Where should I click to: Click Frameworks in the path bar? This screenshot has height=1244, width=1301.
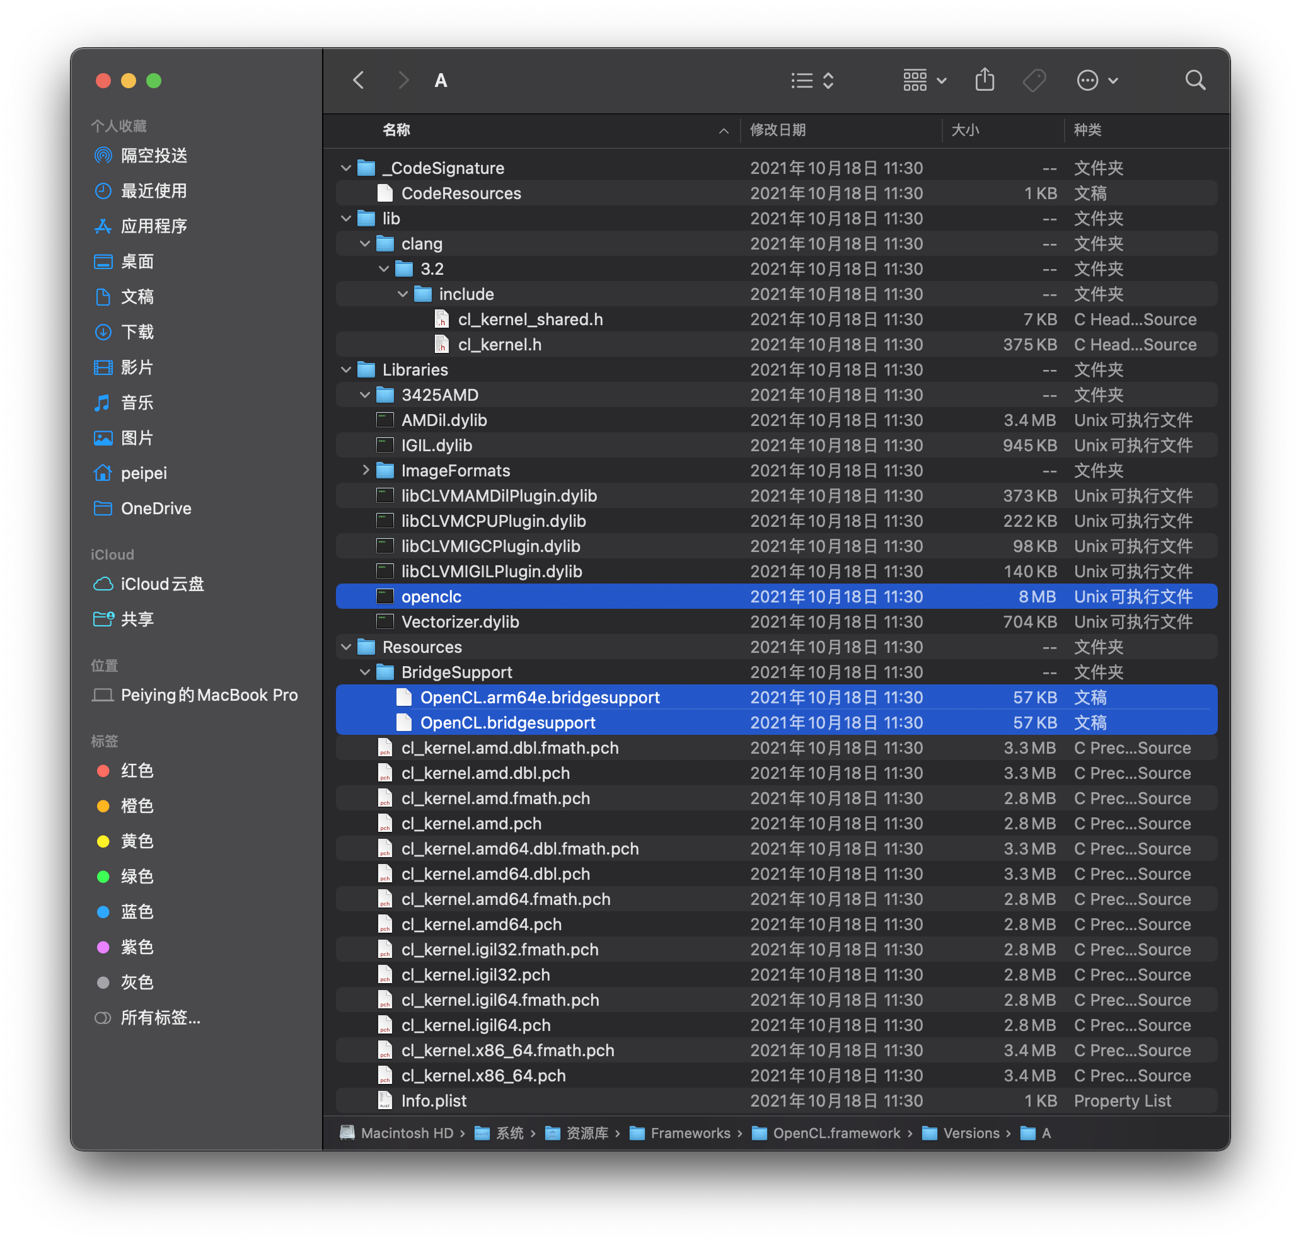(690, 1133)
